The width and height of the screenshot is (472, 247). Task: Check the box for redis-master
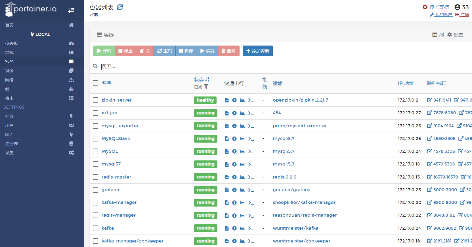(x=96, y=177)
